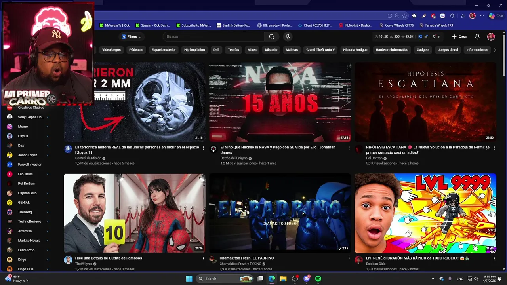Add page to favorites with star icon

[x=404, y=16]
